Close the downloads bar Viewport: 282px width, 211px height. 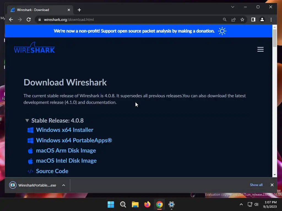[x=272, y=185]
